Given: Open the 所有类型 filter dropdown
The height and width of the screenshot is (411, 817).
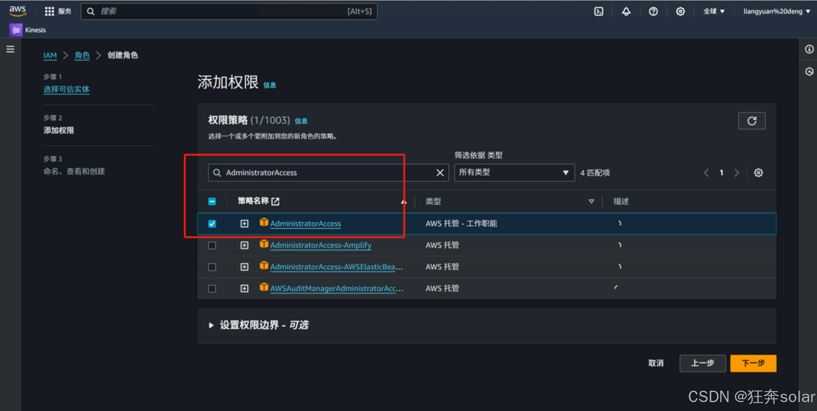Looking at the screenshot, I should [514, 173].
